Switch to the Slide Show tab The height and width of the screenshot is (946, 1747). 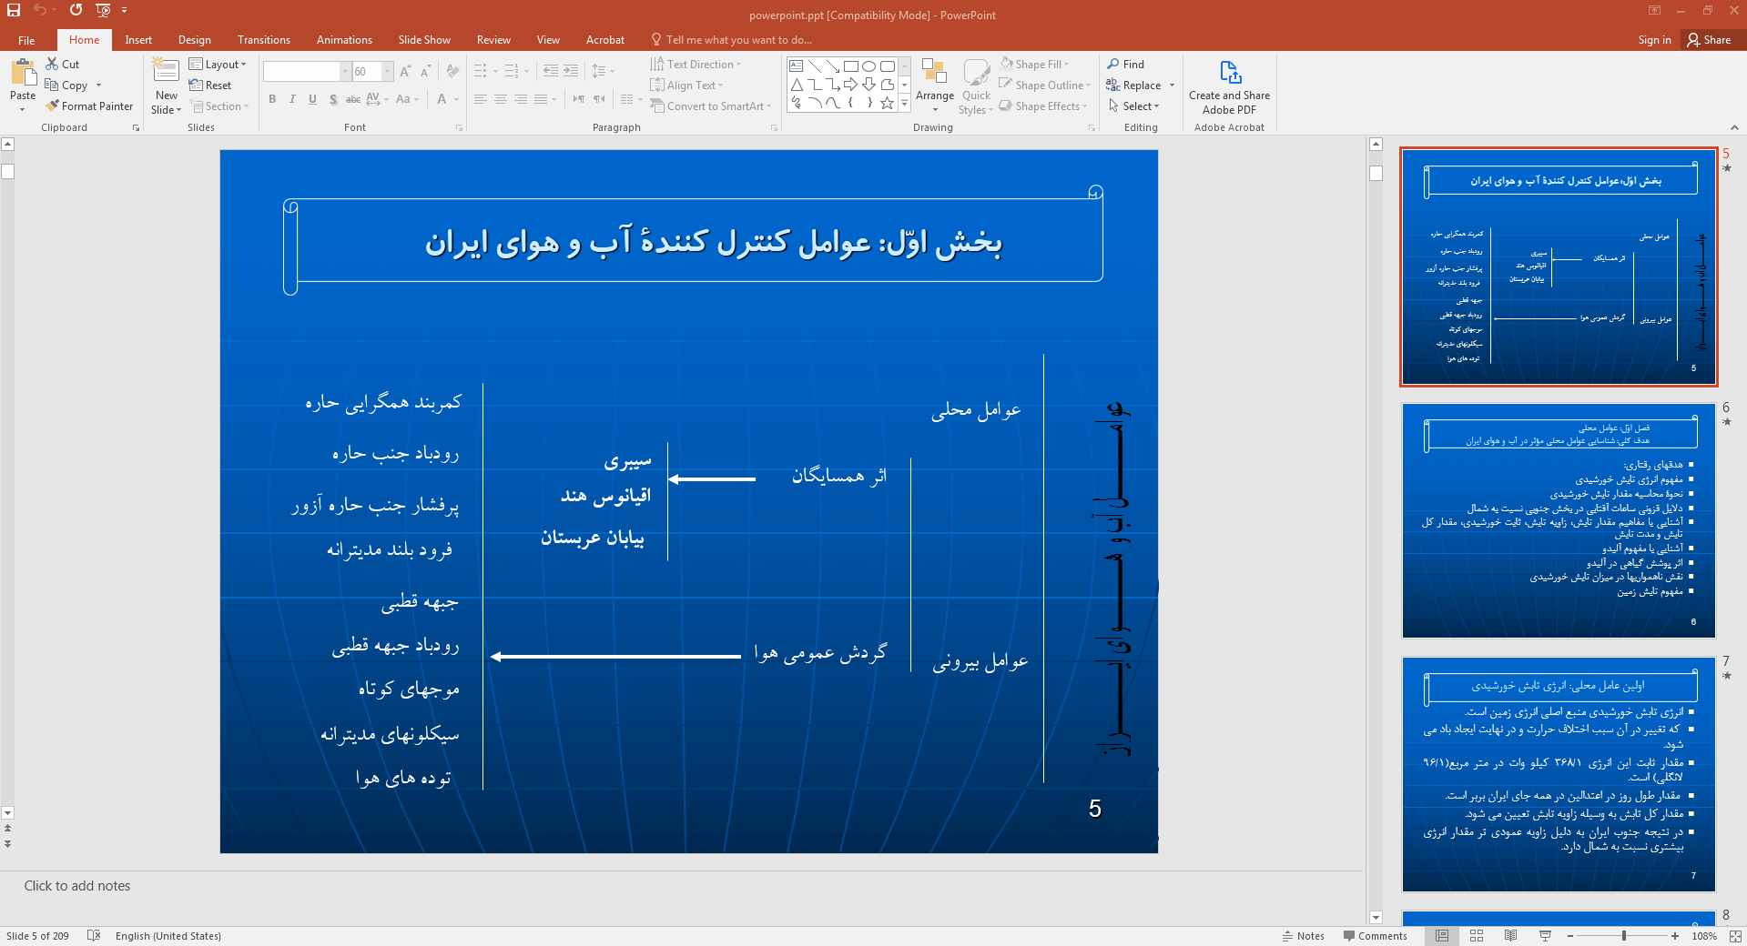(x=424, y=40)
